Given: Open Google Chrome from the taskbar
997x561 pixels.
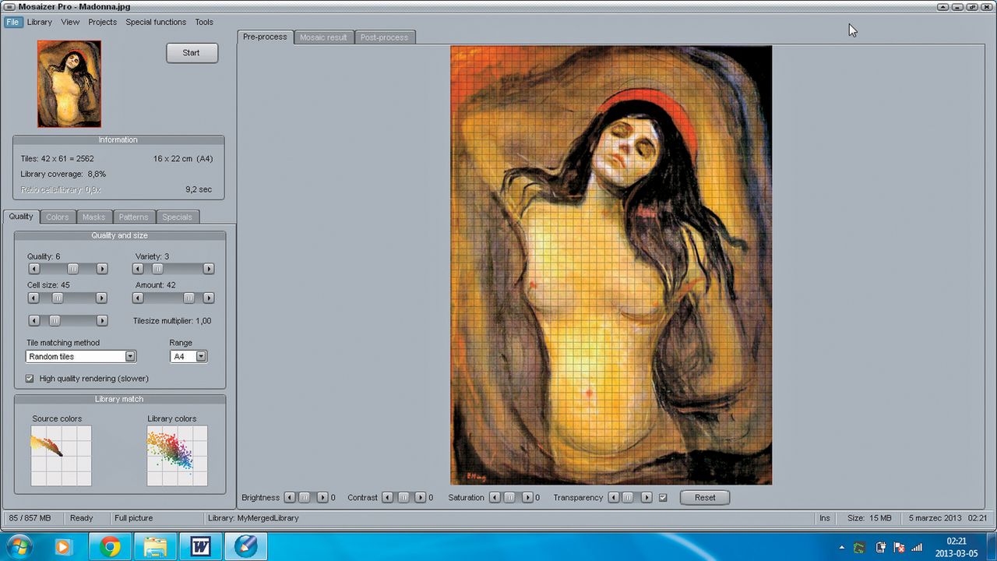Looking at the screenshot, I should tap(110, 548).
